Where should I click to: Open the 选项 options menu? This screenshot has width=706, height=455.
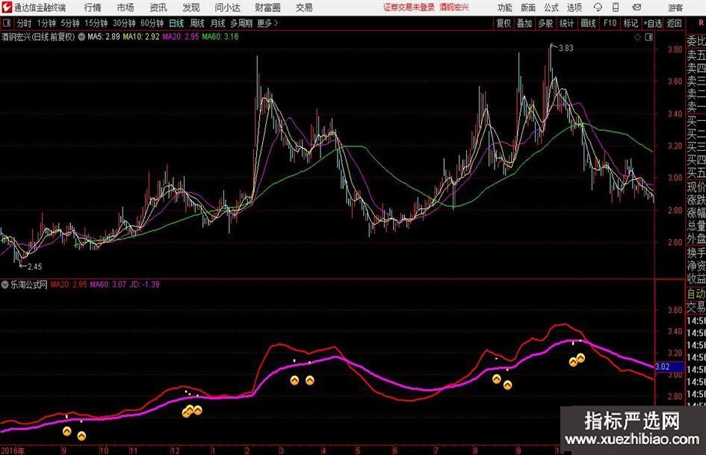click(574, 7)
